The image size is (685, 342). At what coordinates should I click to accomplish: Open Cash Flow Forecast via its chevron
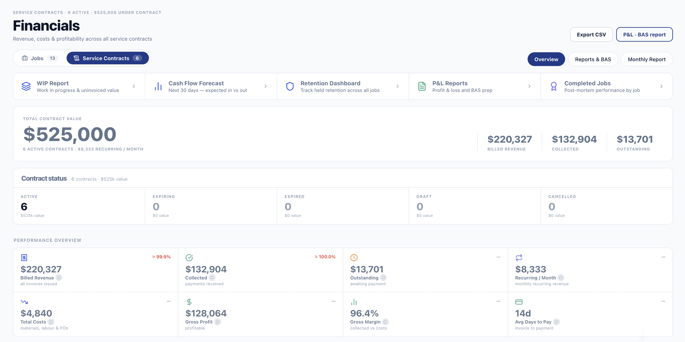tap(266, 86)
